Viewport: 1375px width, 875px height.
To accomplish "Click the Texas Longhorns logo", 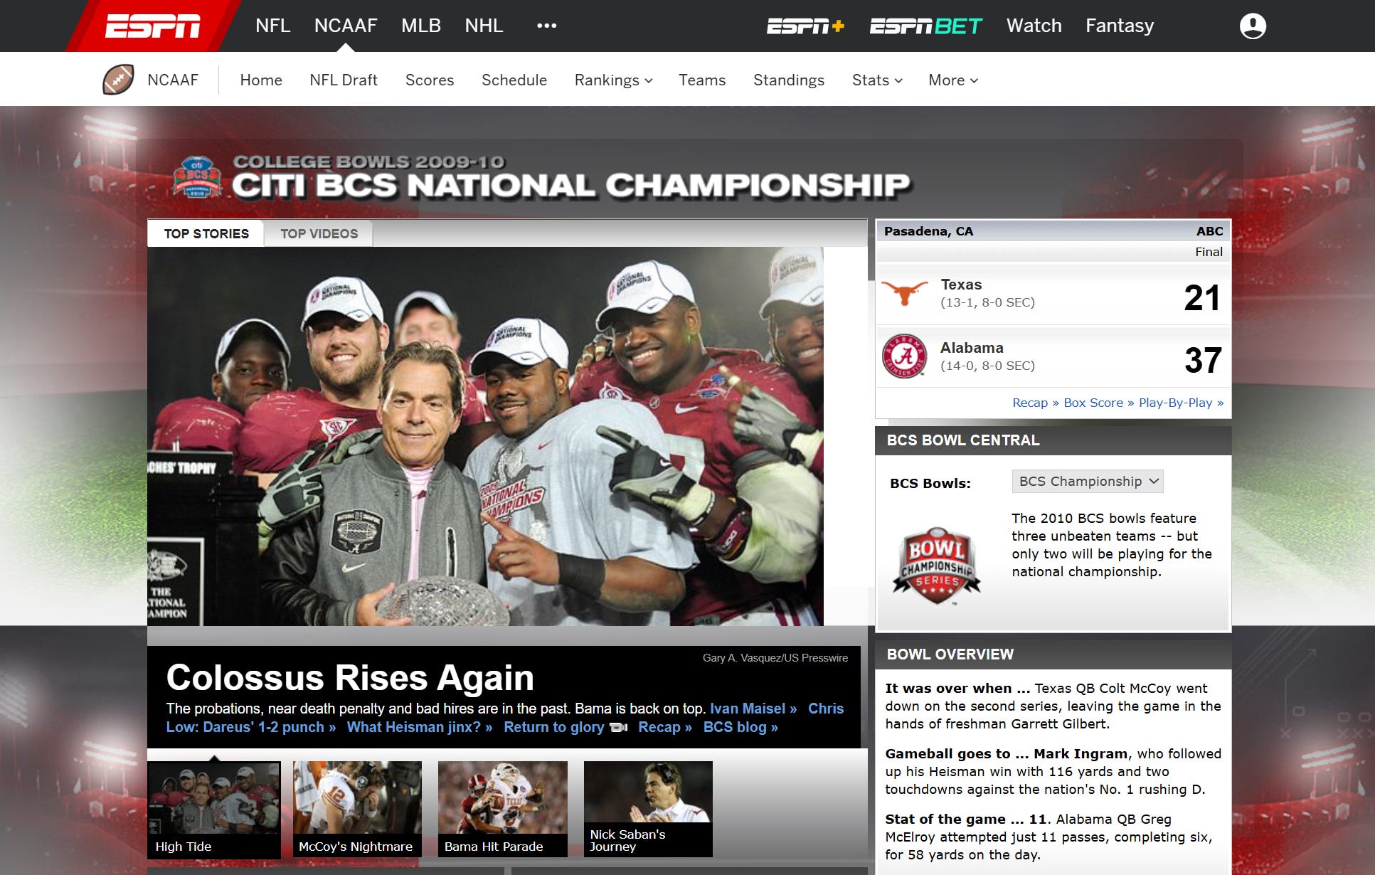I will click(904, 292).
